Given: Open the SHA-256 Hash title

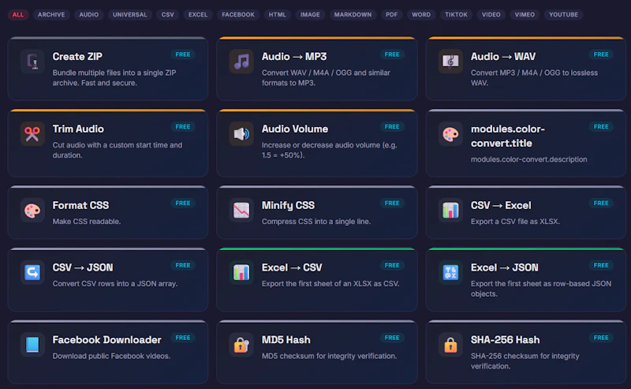Looking at the screenshot, I should [505, 340].
